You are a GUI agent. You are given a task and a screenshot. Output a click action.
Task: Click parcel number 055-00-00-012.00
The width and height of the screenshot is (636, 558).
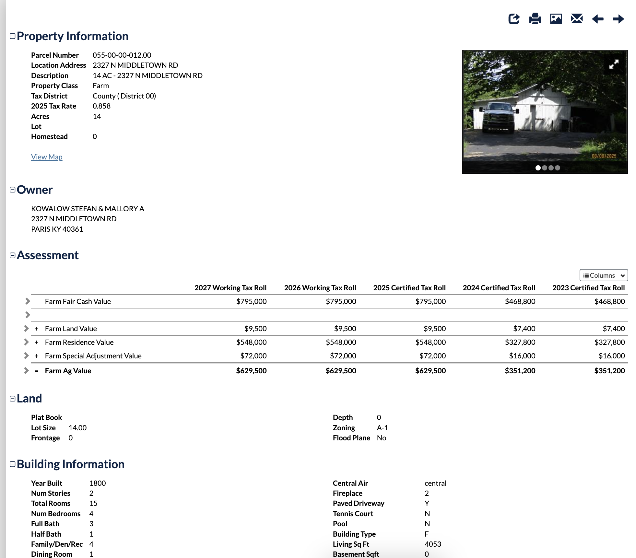pyautogui.click(x=122, y=55)
